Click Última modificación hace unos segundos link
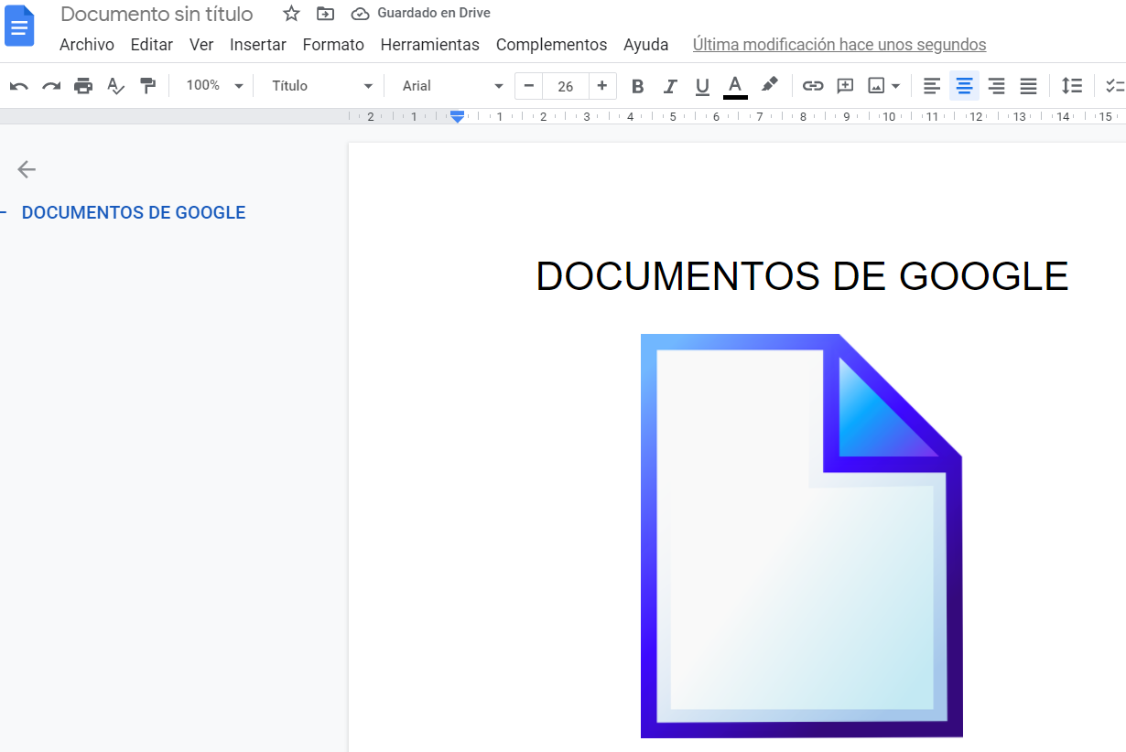Screen dimensions: 1126x752 coord(839,44)
